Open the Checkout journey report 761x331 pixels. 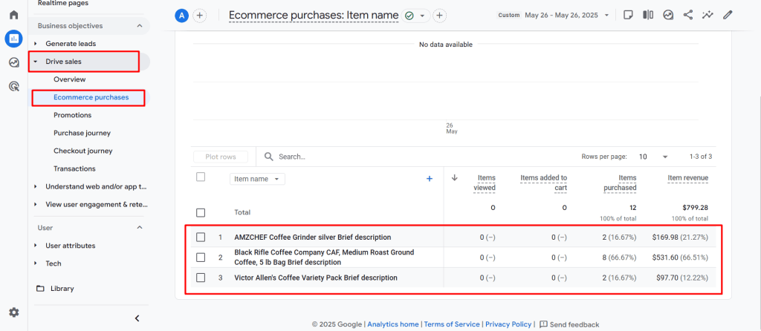83,151
